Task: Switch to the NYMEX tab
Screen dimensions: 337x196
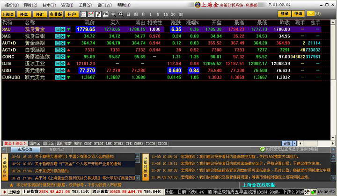Action: click(x=118, y=144)
